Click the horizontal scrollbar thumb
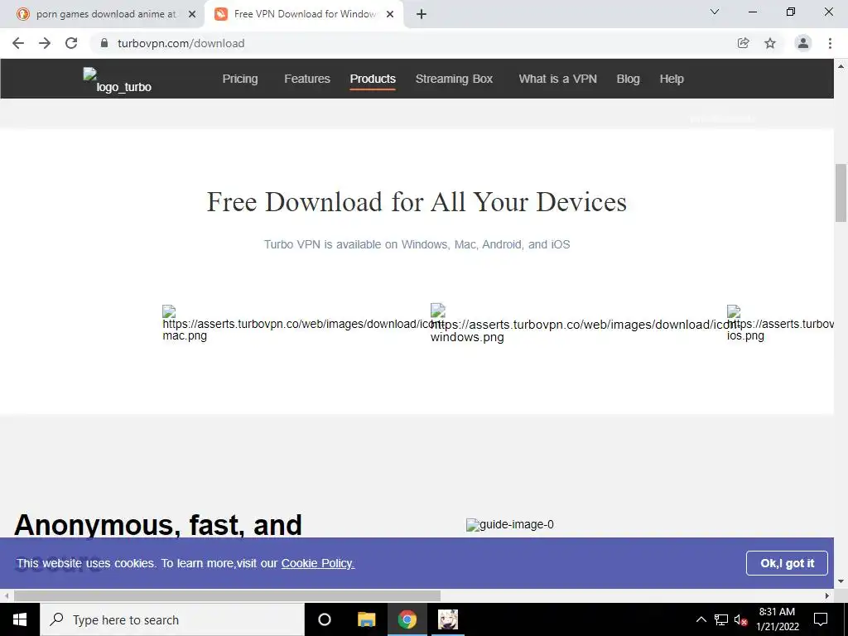 coord(227,595)
